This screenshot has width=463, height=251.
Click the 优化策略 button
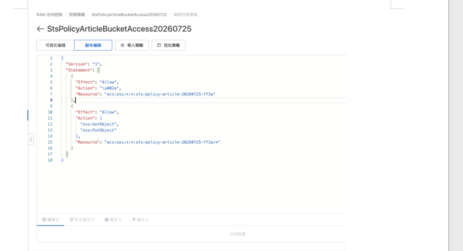click(169, 45)
